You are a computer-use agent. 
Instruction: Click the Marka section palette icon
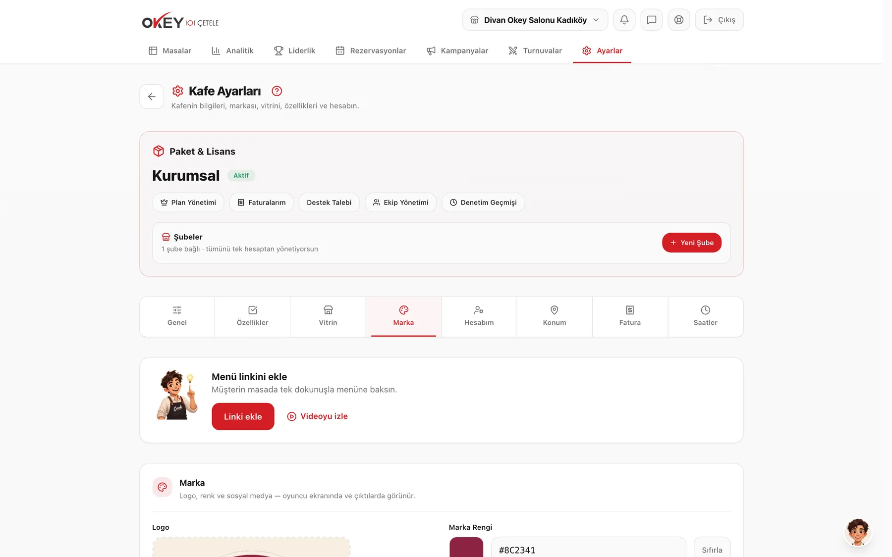tap(162, 487)
